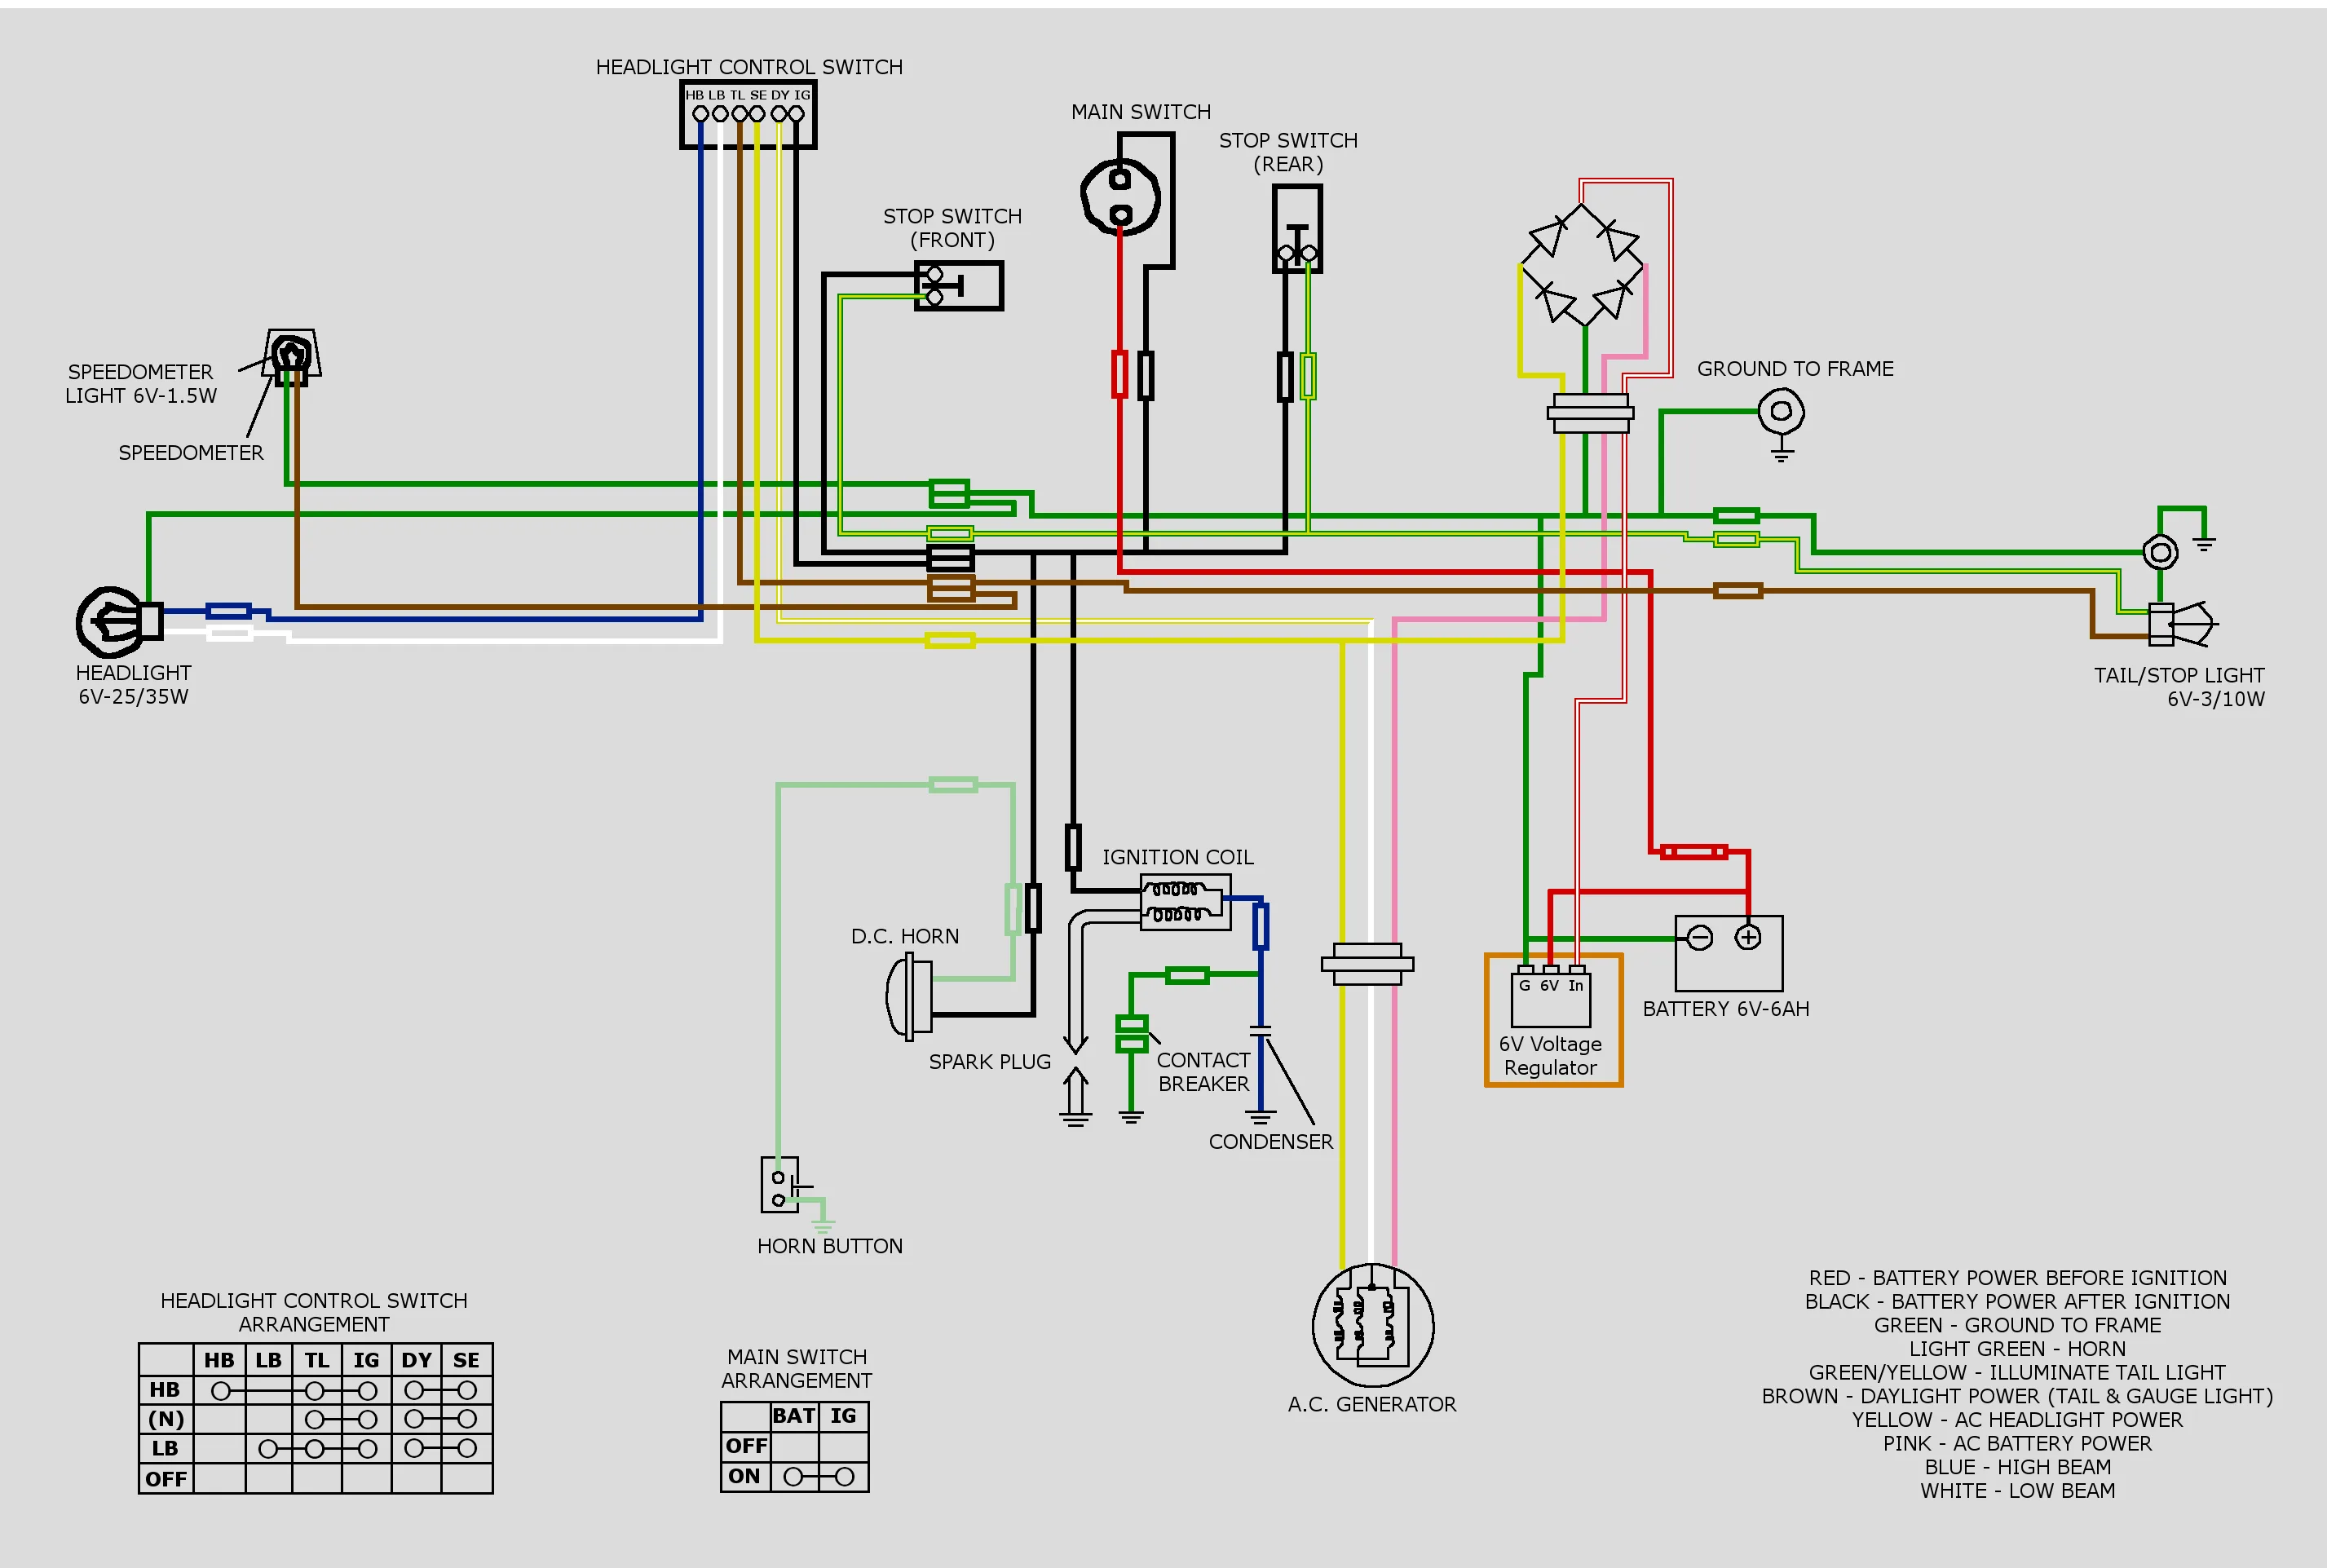This screenshot has width=2327, height=1568.
Task: Click the "ON" row label in main switch table
Action: (744, 1476)
